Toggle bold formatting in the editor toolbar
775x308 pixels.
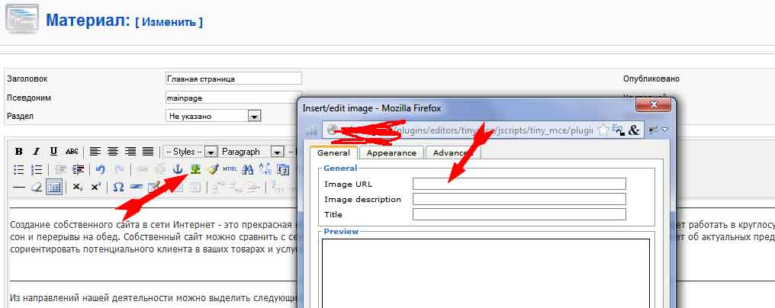[19, 152]
